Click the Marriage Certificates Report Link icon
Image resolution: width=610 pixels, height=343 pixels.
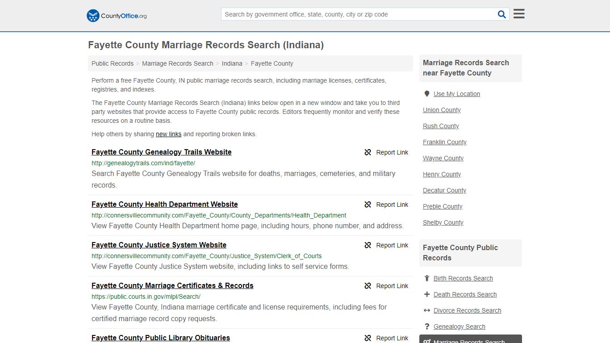[368, 286]
